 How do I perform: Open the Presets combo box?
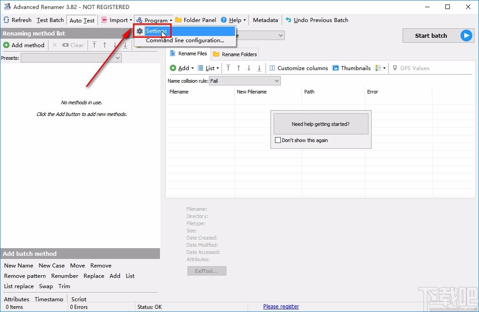point(71,58)
